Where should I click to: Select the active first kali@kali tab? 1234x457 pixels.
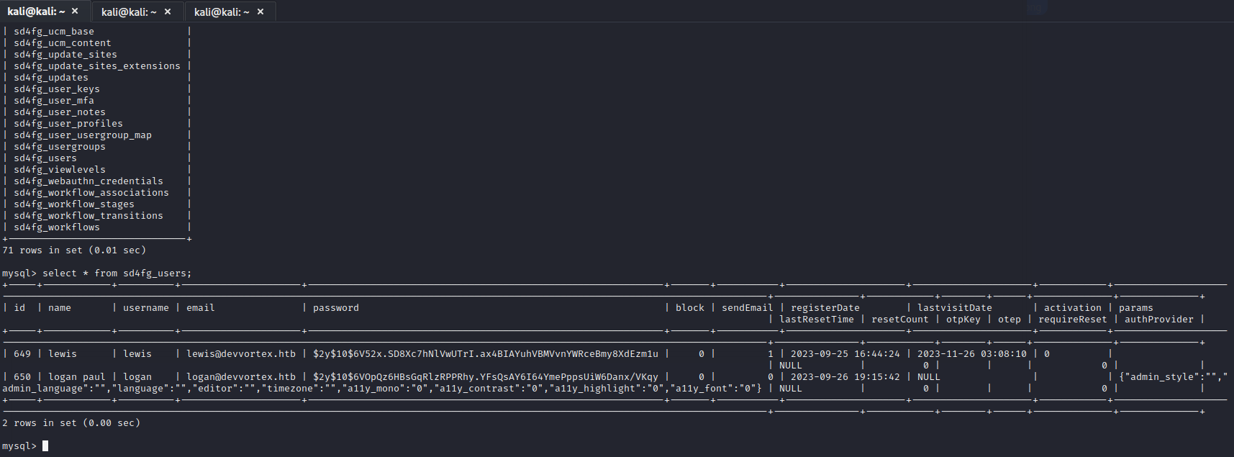(36, 12)
